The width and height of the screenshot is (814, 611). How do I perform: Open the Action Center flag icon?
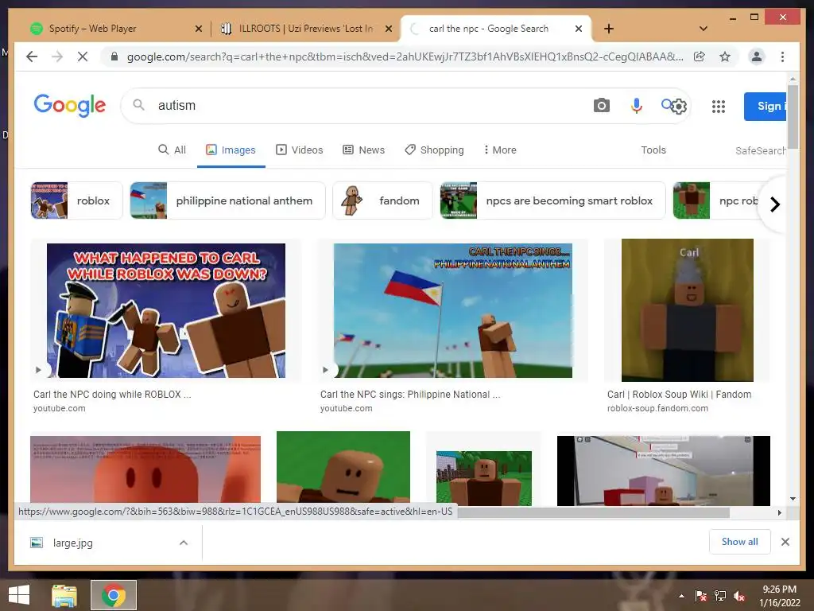click(x=701, y=596)
